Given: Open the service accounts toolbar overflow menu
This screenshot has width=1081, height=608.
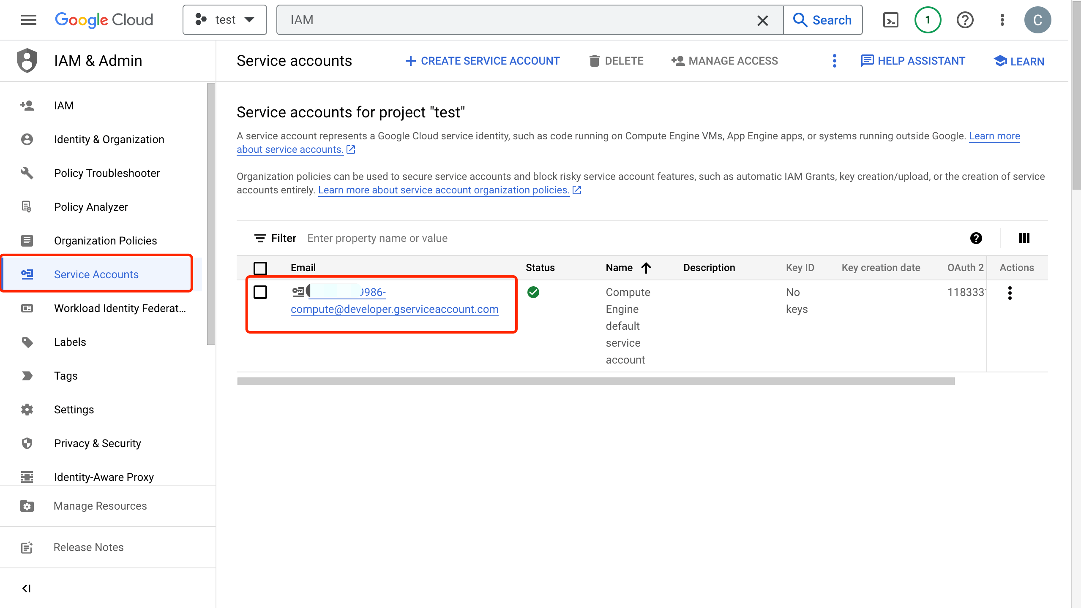Looking at the screenshot, I should pos(834,61).
